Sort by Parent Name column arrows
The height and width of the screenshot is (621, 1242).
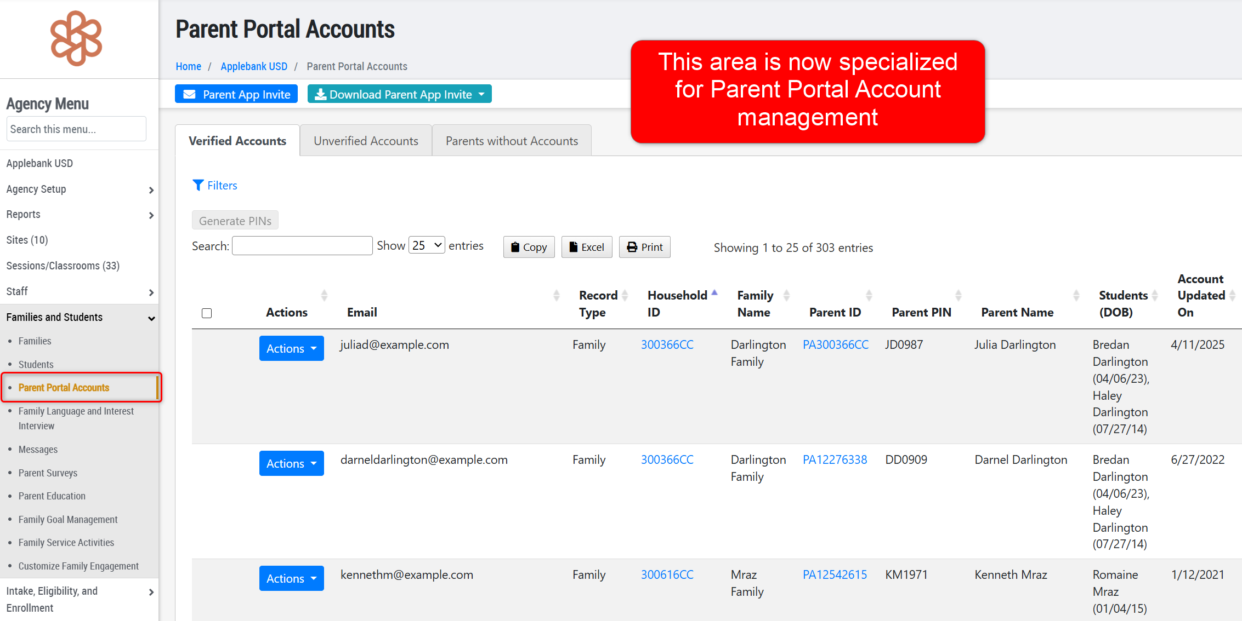pos(1076,296)
